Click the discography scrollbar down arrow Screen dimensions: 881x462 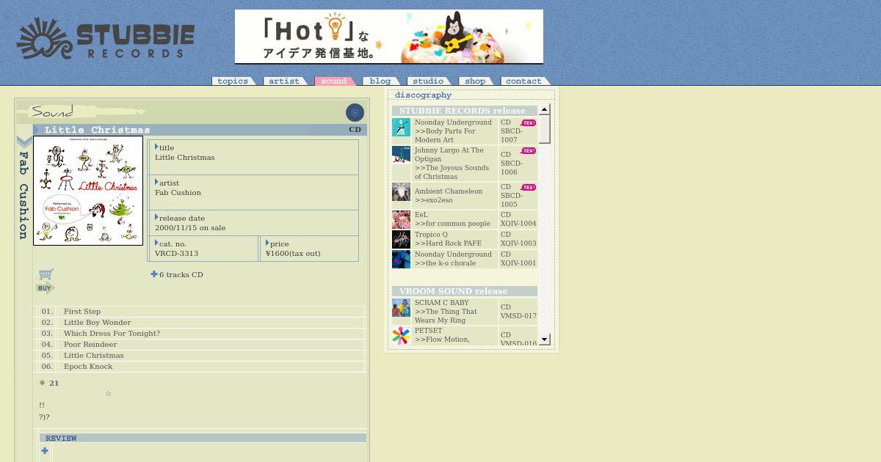point(544,340)
